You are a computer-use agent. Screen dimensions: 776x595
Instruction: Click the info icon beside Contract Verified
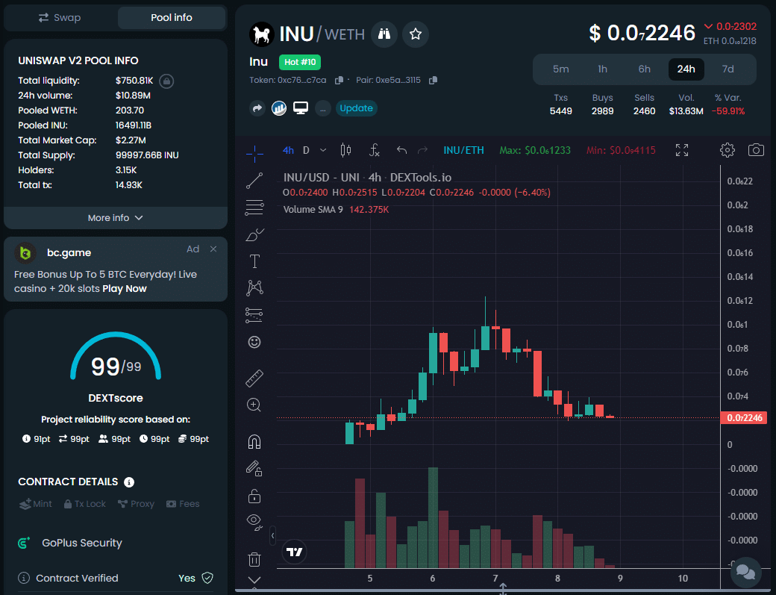click(23, 578)
